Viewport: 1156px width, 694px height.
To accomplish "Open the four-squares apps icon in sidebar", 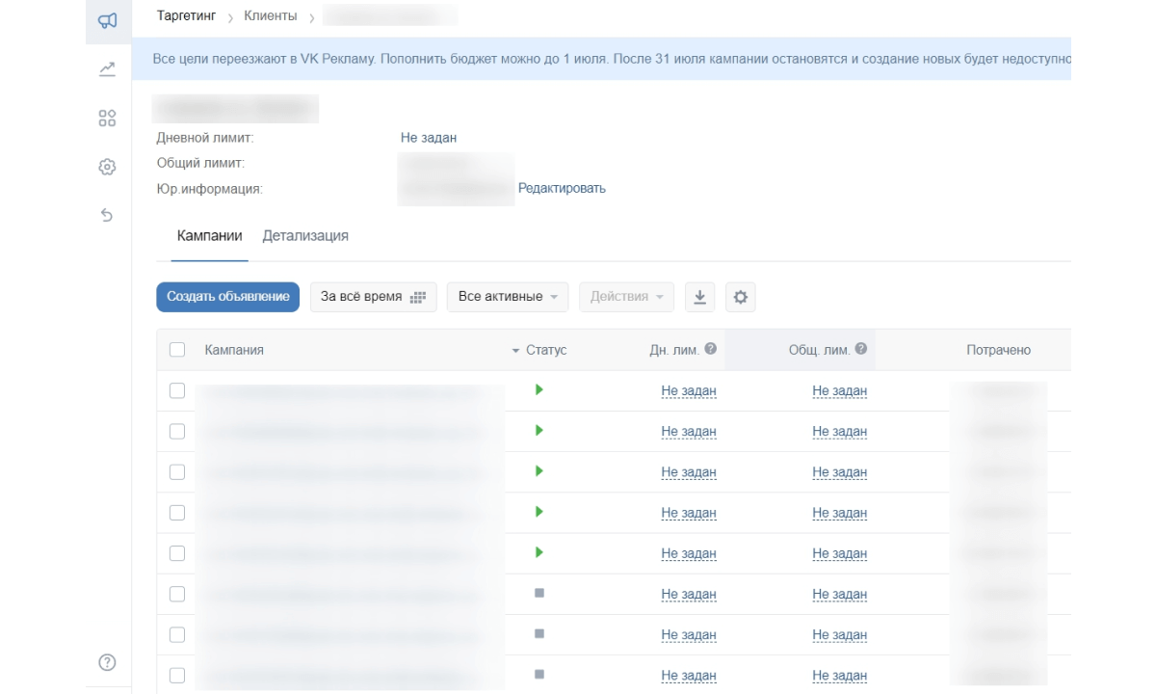I will 108,118.
